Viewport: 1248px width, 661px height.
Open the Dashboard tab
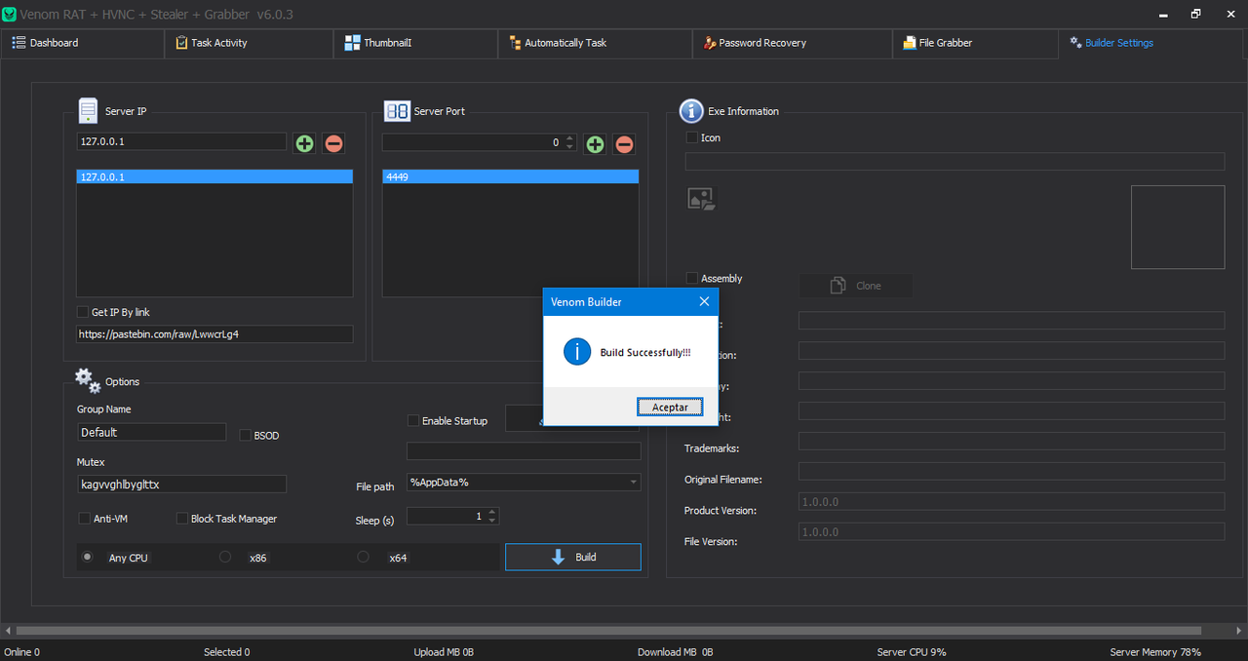[82, 43]
